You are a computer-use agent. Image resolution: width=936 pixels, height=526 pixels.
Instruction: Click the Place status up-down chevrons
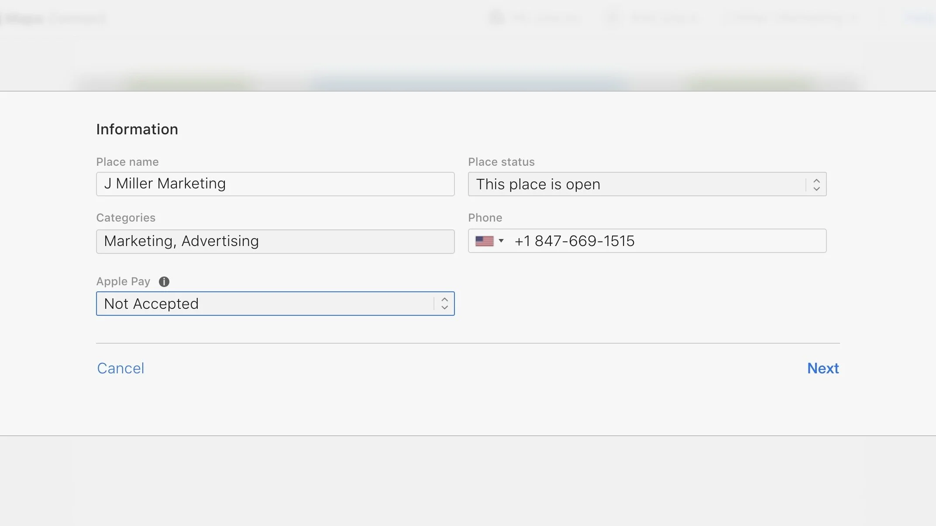click(x=816, y=184)
